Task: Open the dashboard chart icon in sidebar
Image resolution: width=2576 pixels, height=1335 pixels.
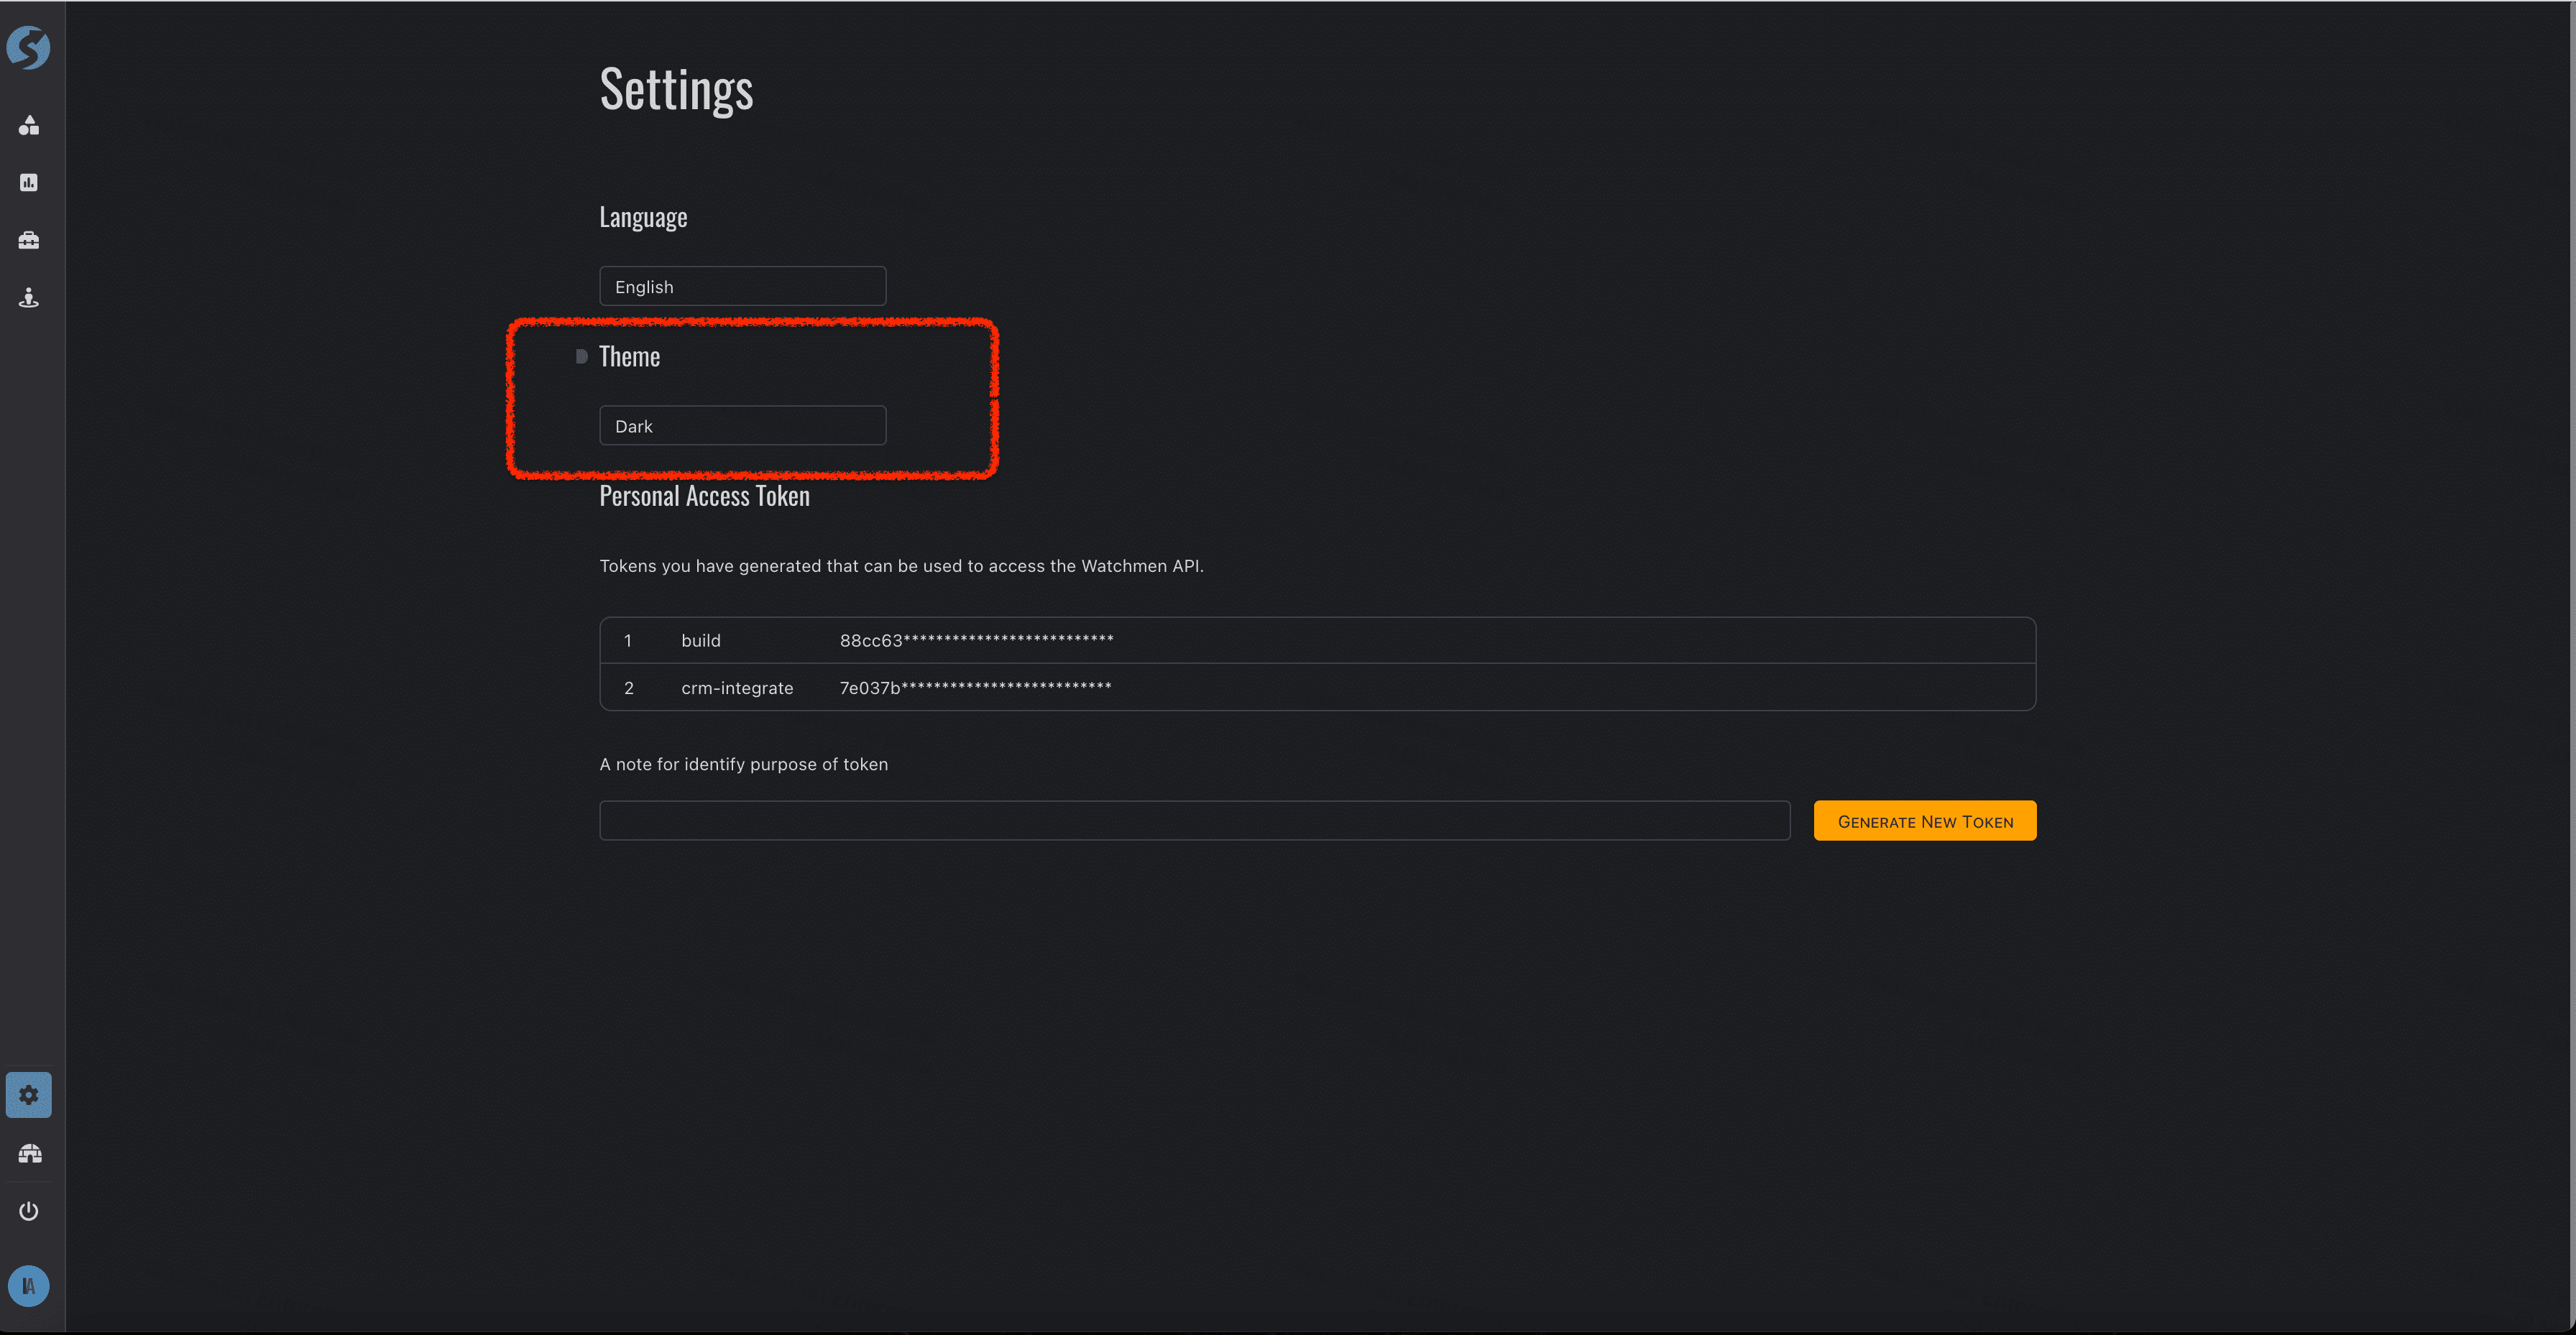Action: (x=28, y=182)
